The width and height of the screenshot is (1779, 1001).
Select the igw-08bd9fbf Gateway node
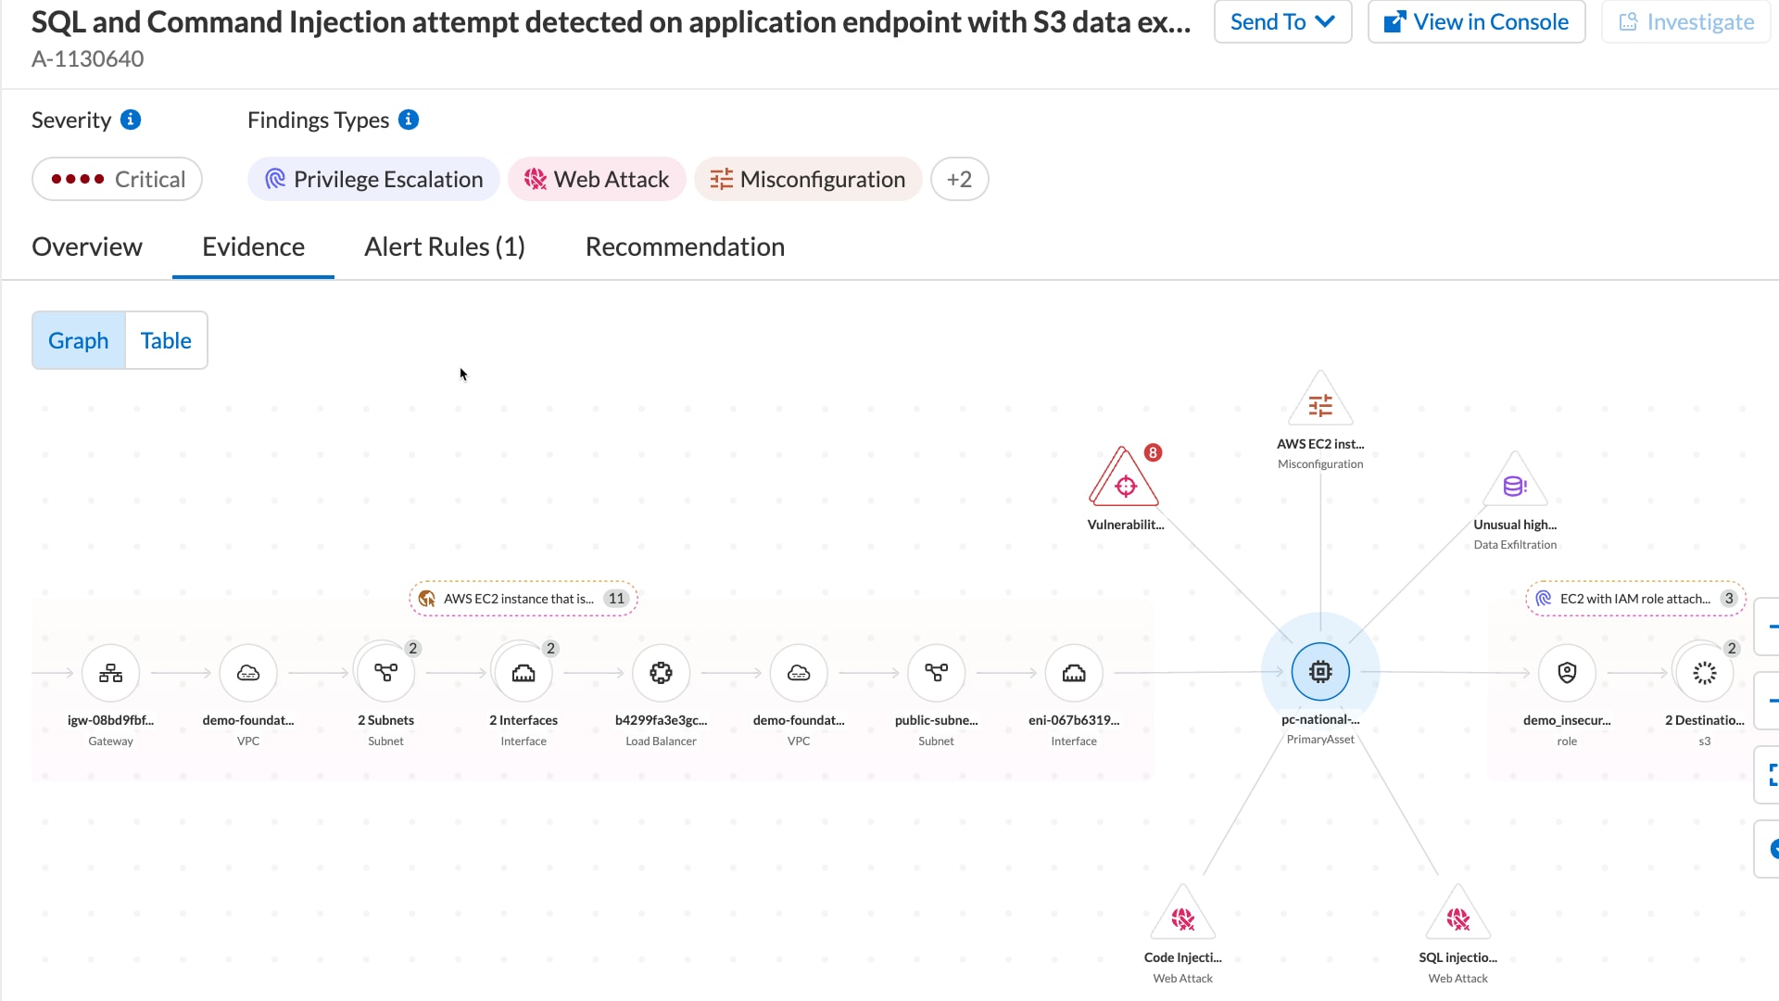[110, 672]
